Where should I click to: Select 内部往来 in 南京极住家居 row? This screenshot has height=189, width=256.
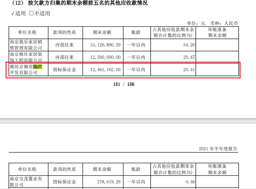click(65, 57)
